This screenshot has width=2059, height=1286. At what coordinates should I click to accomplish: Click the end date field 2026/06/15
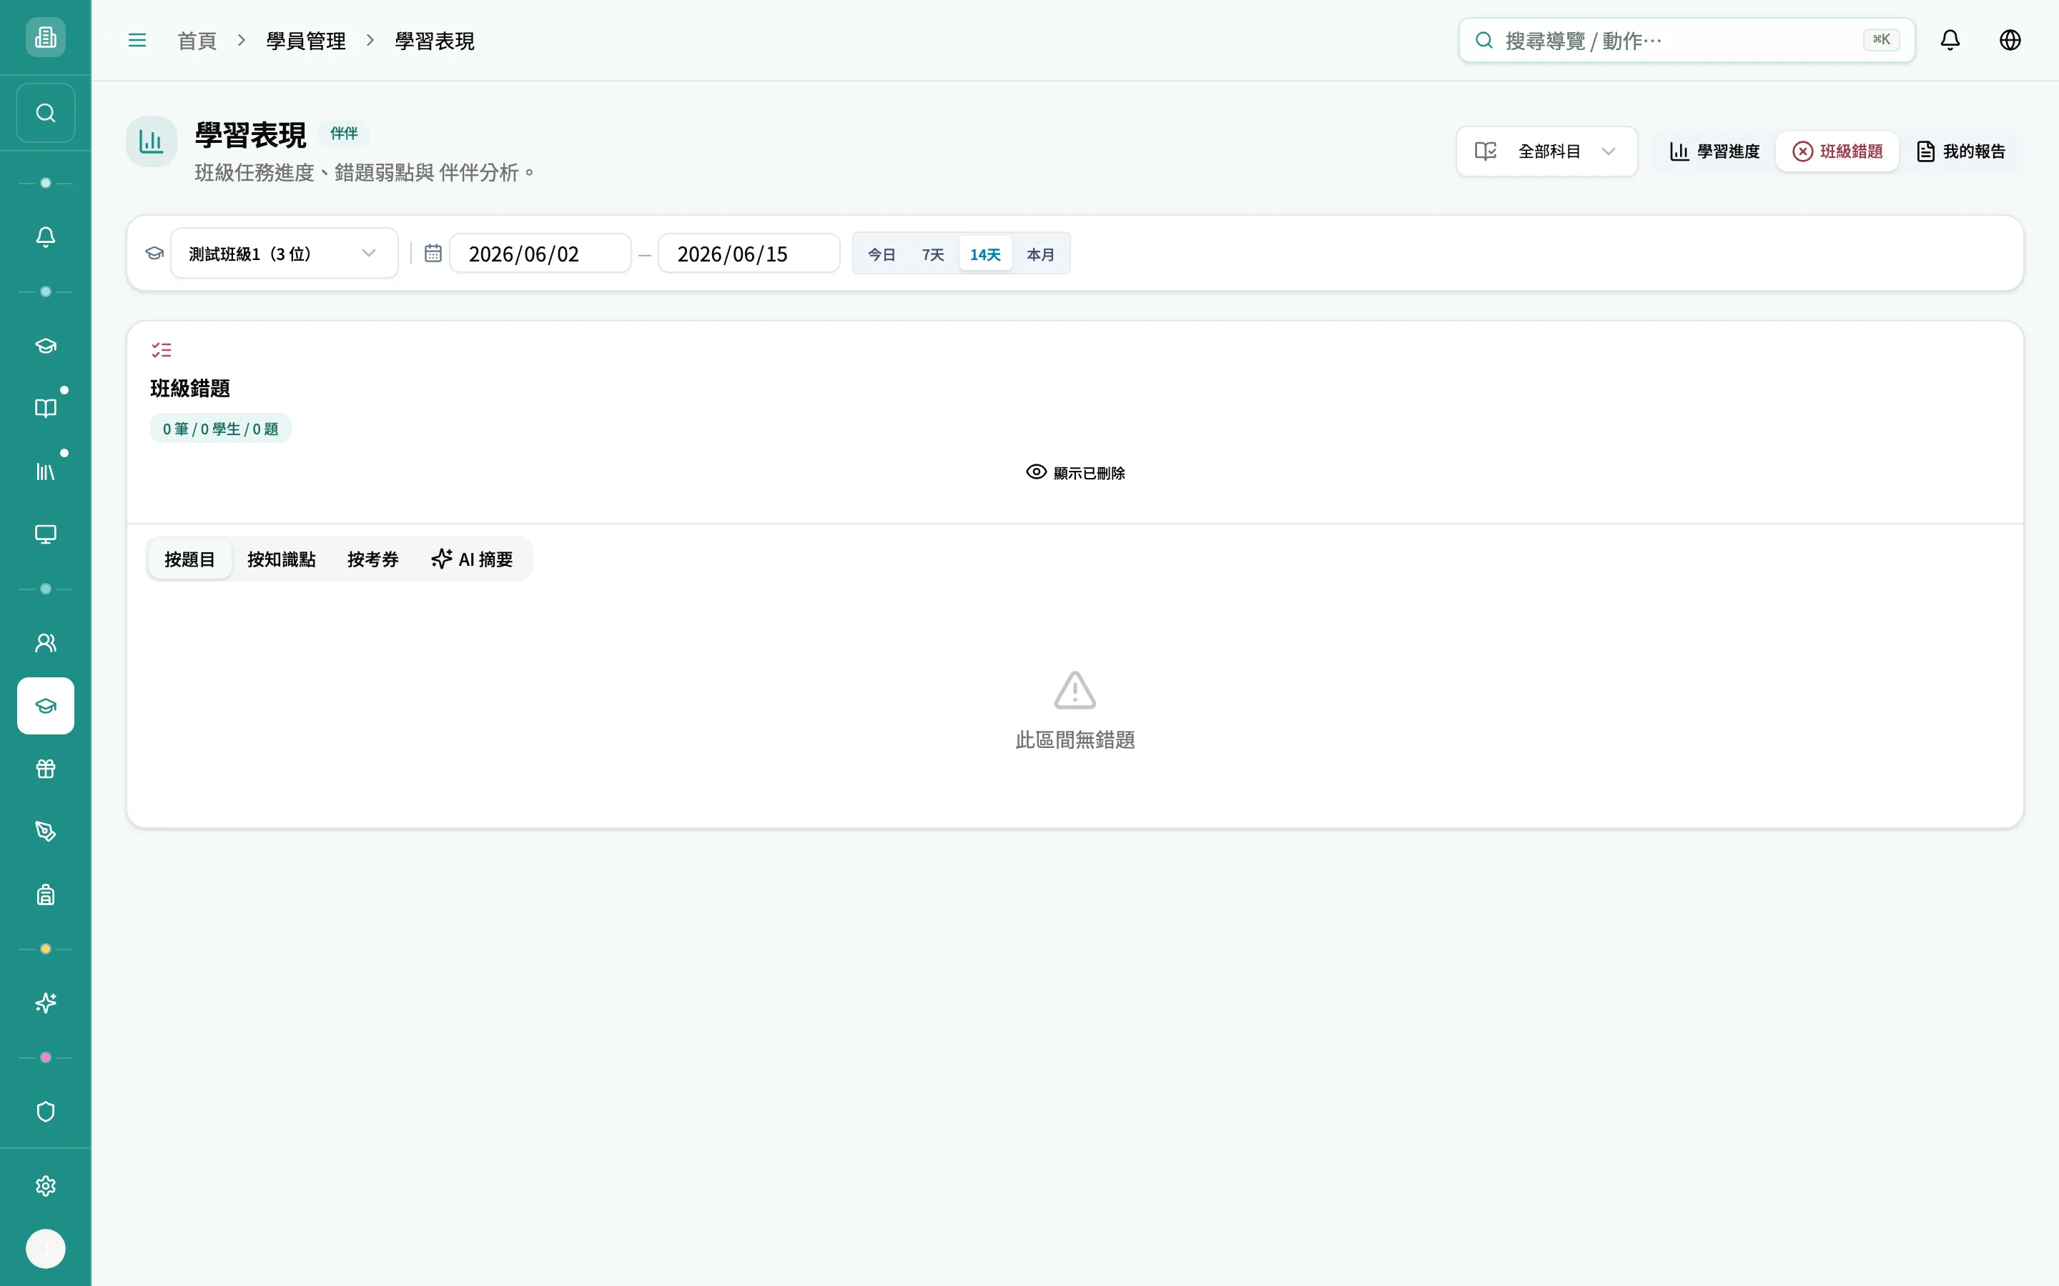click(749, 254)
